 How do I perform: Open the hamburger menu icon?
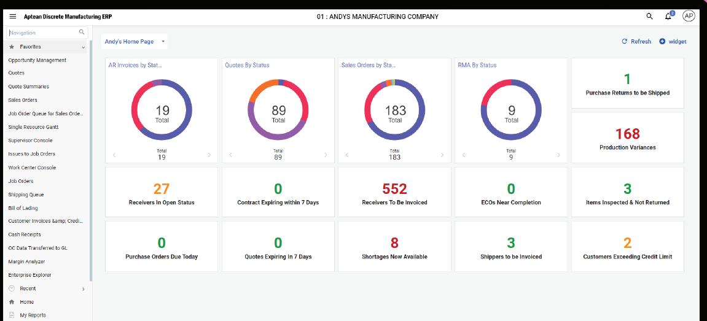coord(13,16)
